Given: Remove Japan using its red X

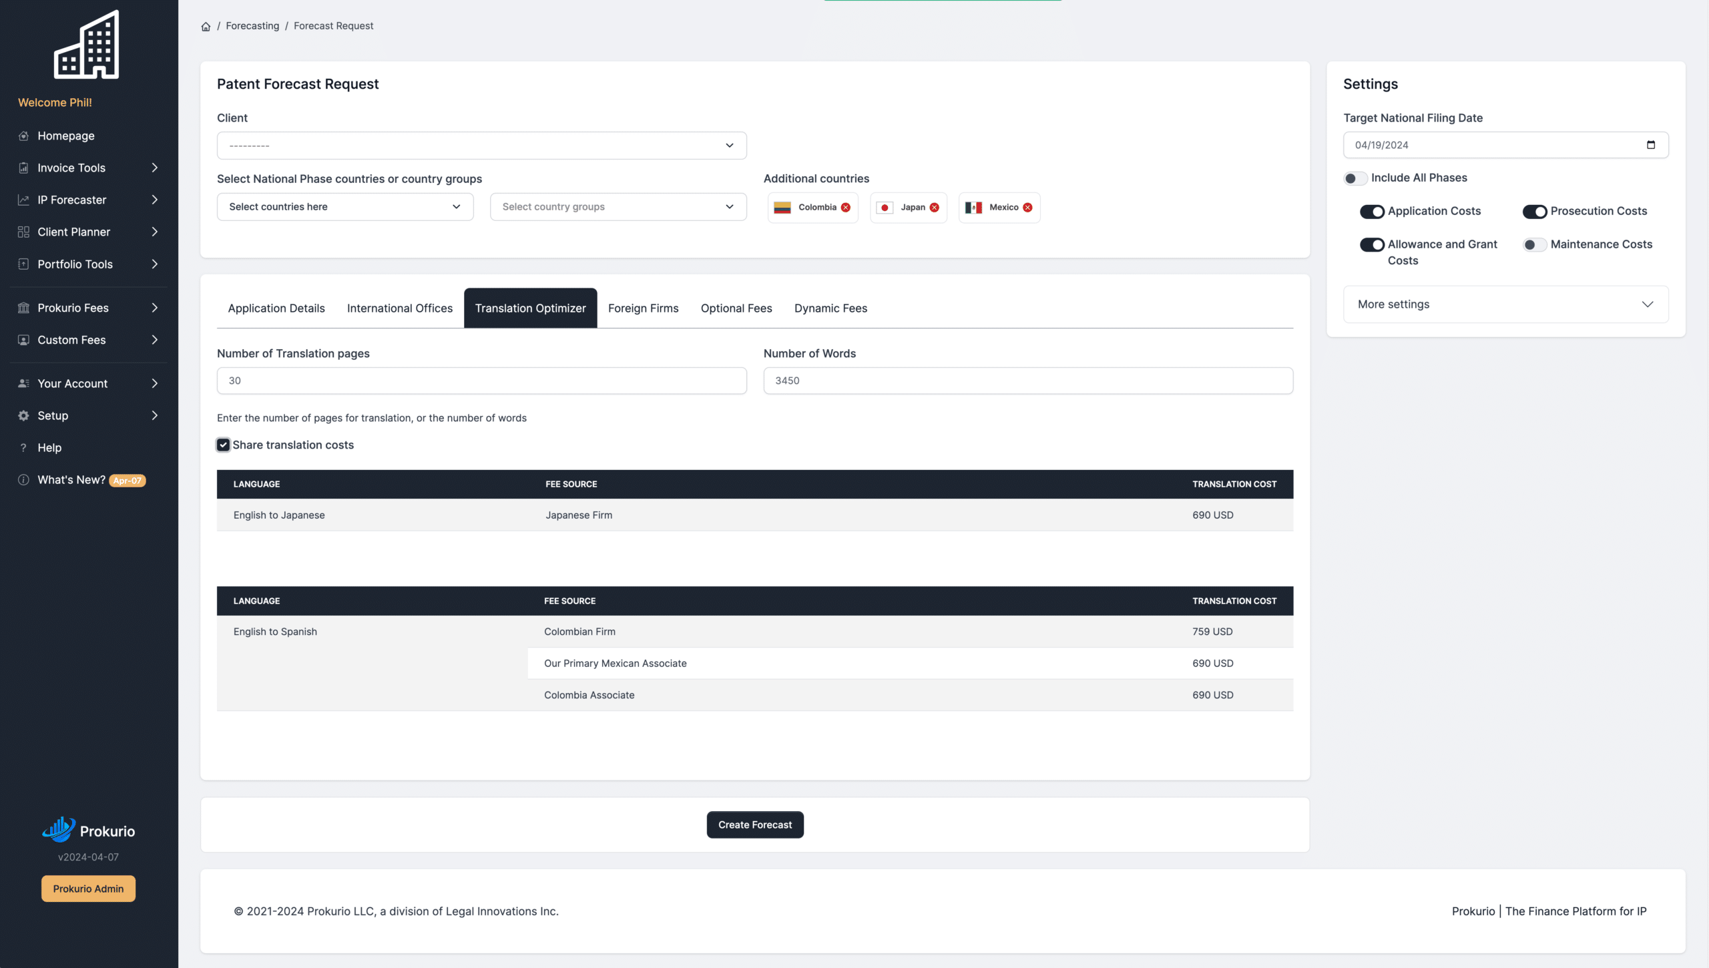Looking at the screenshot, I should (935, 208).
